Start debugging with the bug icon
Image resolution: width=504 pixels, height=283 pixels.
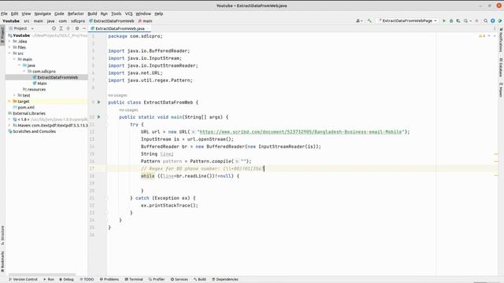451,21
